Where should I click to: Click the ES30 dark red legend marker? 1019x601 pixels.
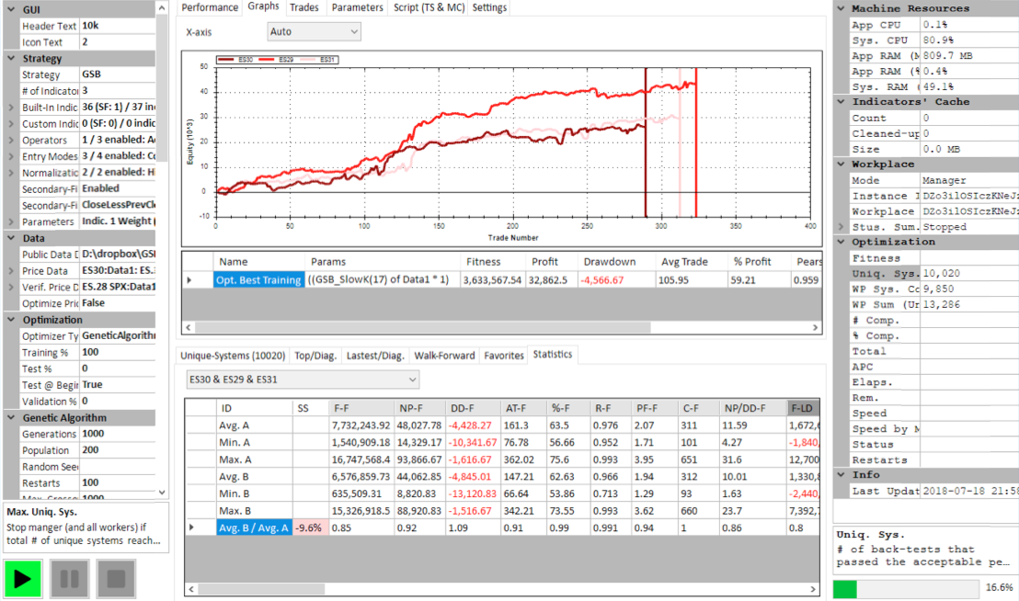coord(226,60)
